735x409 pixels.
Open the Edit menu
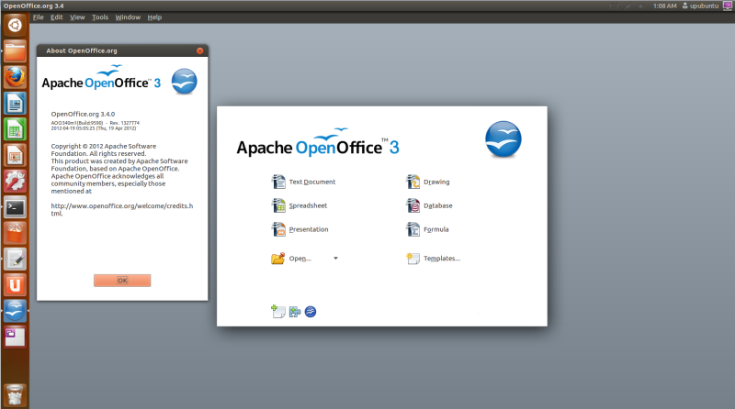point(57,17)
